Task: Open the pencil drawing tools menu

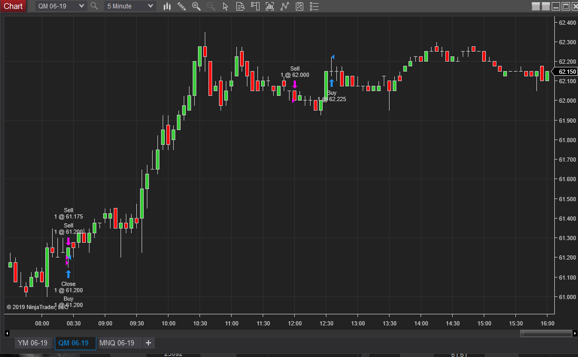Action: (182, 6)
